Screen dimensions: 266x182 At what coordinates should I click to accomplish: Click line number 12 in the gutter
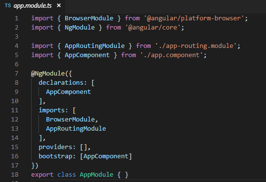(x=15, y=120)
